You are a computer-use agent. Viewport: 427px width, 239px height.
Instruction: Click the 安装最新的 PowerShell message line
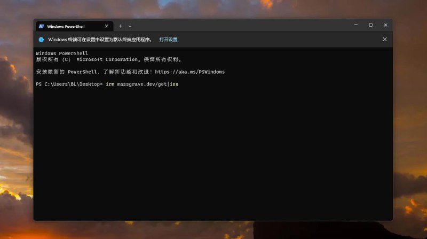click(x=130, y=72)
